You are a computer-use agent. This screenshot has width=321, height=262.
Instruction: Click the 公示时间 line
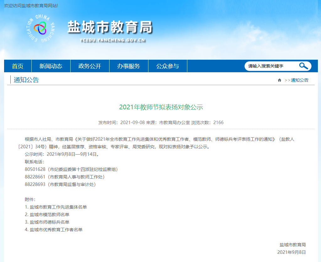click(62, 154)
